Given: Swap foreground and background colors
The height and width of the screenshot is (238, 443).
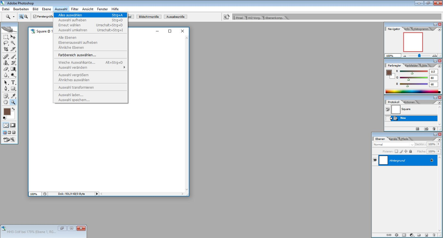Looking at the screenshot, I should click(13, 109).
